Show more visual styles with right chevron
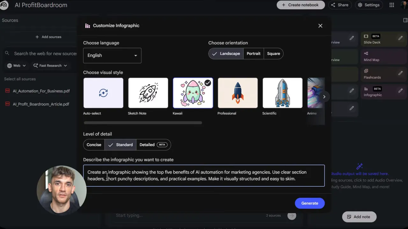 click(324, 97)
